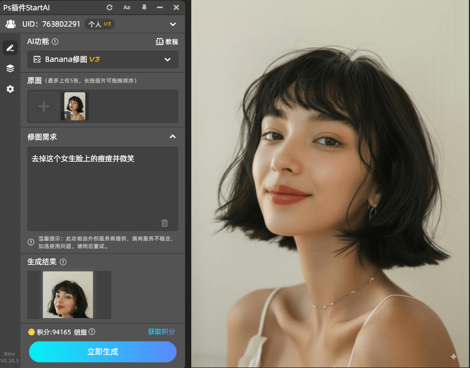Screen dimensions: 470x368
Task: Collapse the 修图需求 section
Action: (173, 137)
